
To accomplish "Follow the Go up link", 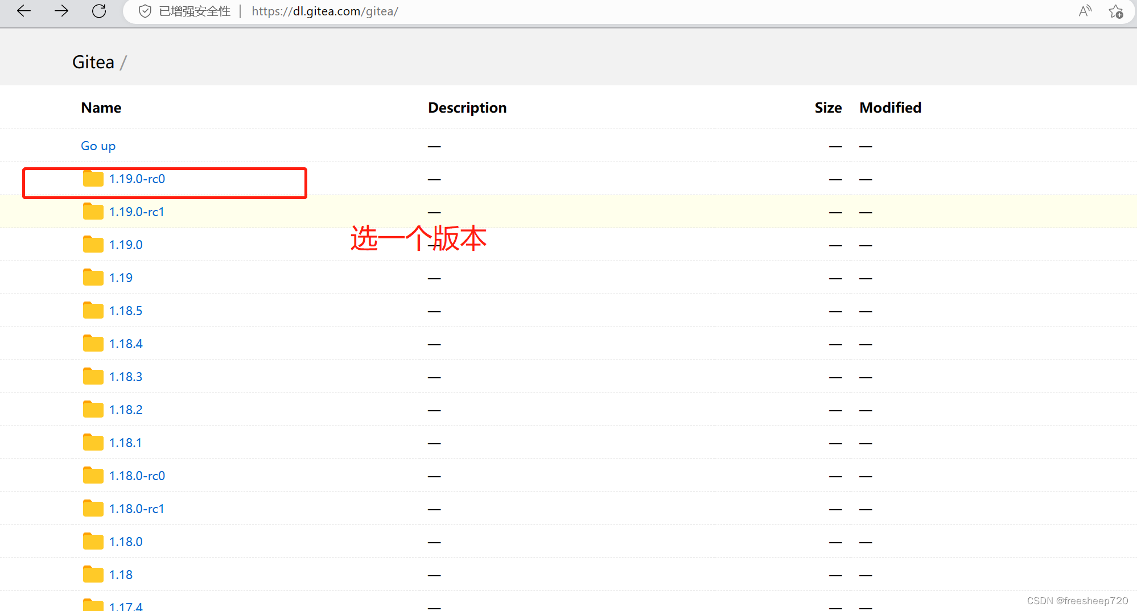I will [98, 146].
